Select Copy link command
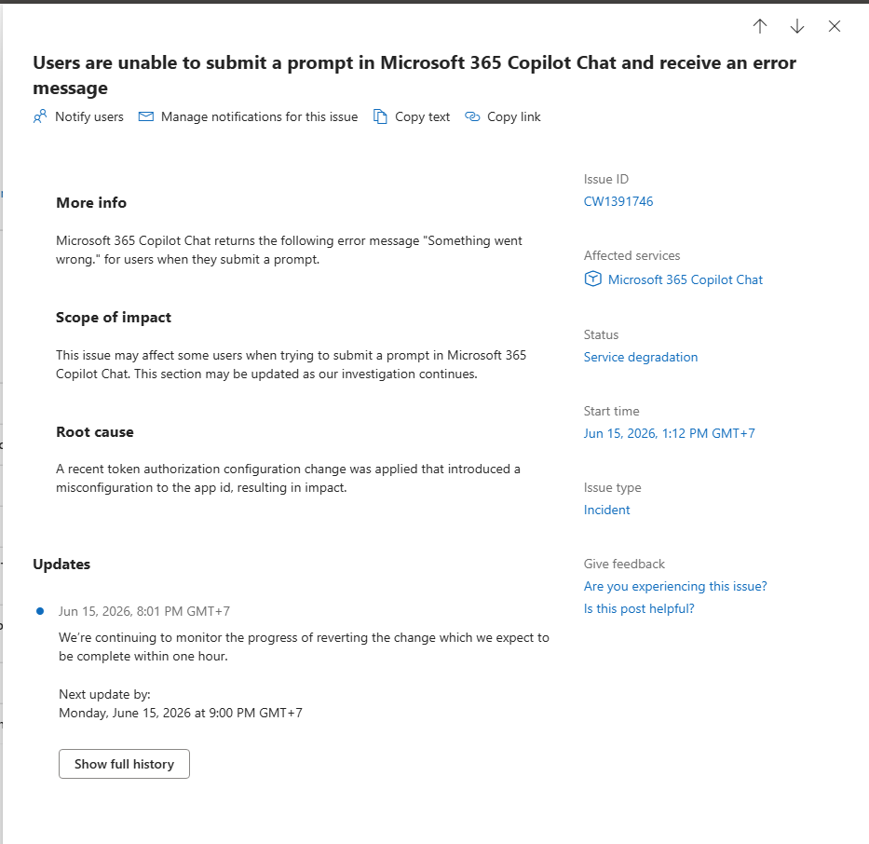The height and width of the screenshot is (844, 869). click(x=503, y=117)
